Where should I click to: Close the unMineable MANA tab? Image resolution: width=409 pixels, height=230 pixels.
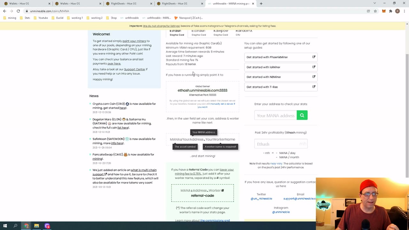tap(253, 4)
